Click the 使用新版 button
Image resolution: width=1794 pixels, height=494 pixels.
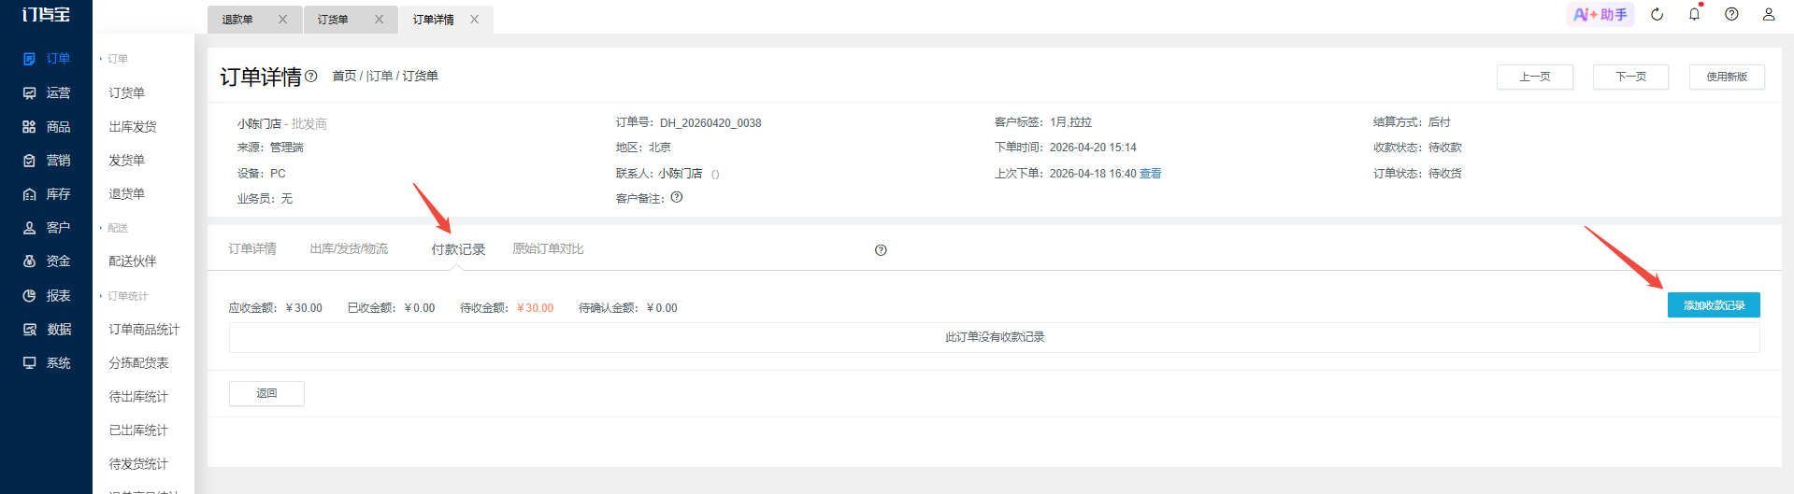1727,77
